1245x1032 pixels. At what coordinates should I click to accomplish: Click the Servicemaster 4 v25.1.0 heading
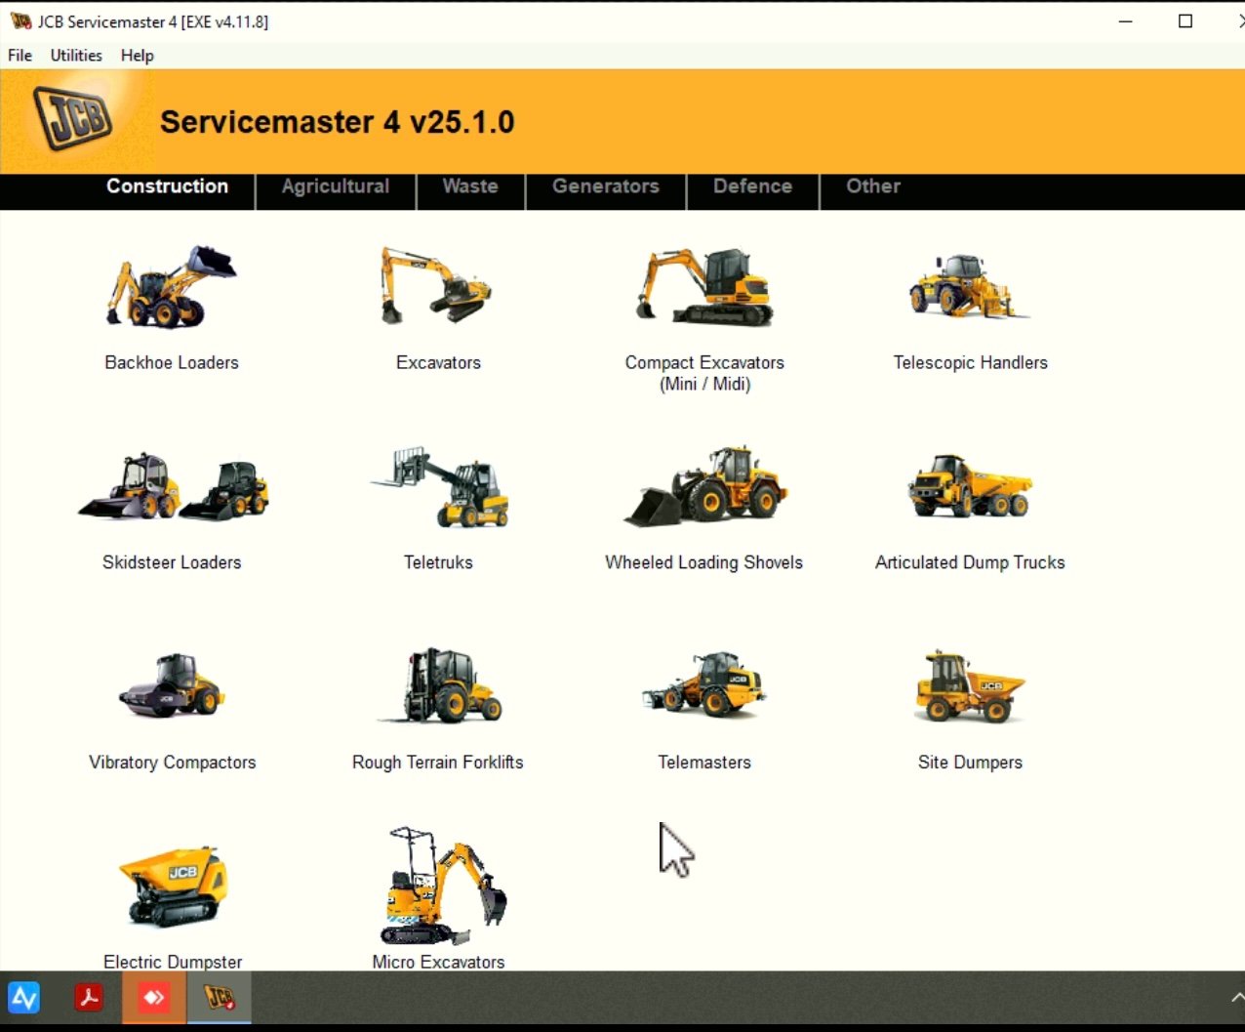click(337, 122)
